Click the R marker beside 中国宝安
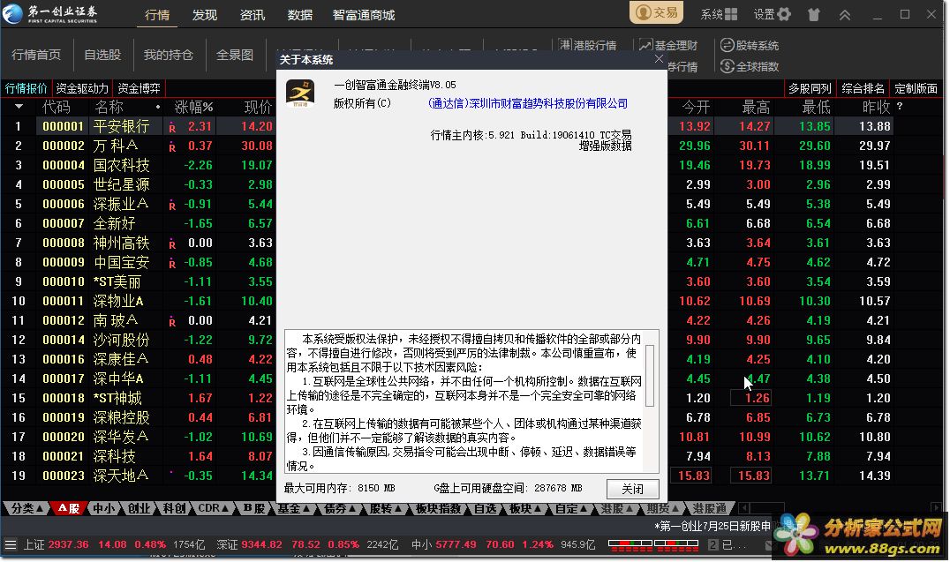 [x=173, y=264]
